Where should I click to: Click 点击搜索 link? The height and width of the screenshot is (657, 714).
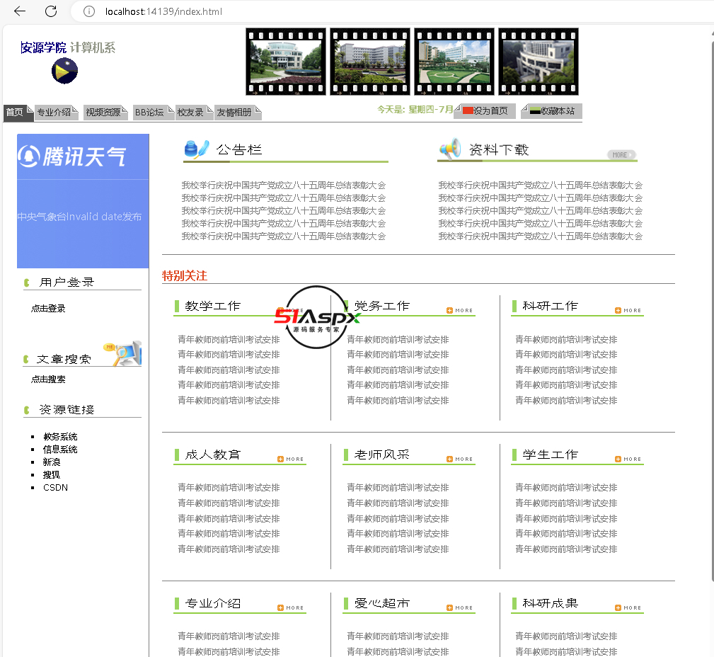click(48, 379)
